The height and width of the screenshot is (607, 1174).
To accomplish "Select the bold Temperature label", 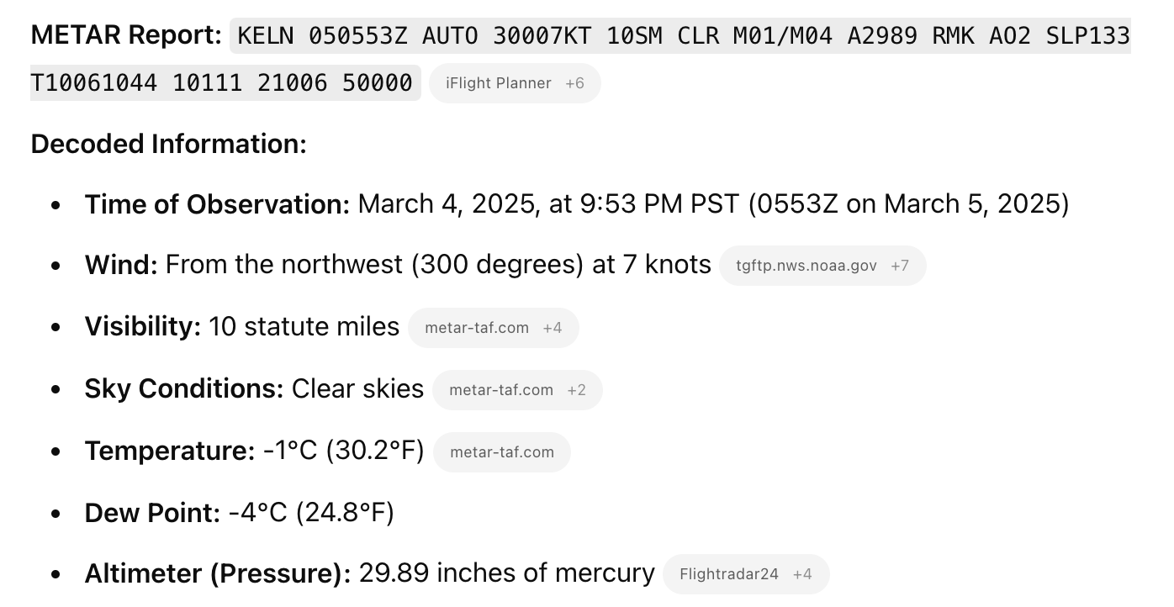I will coord(170,451).
